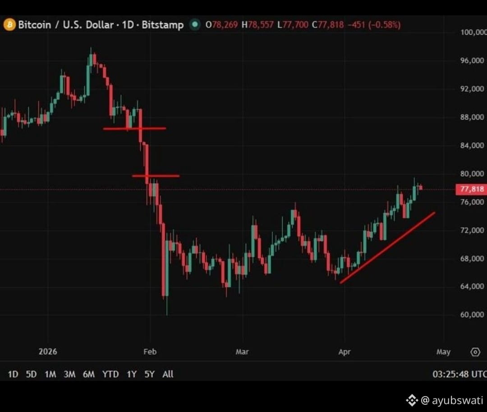Select the 3M time range

[x=69, y=374]
